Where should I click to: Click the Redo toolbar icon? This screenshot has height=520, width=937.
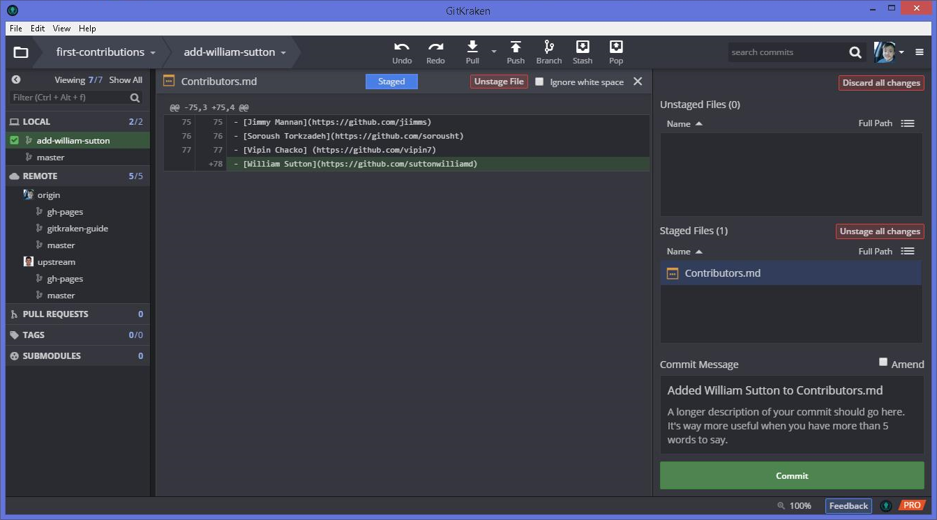pyautogui.click(x=435, y=47)
